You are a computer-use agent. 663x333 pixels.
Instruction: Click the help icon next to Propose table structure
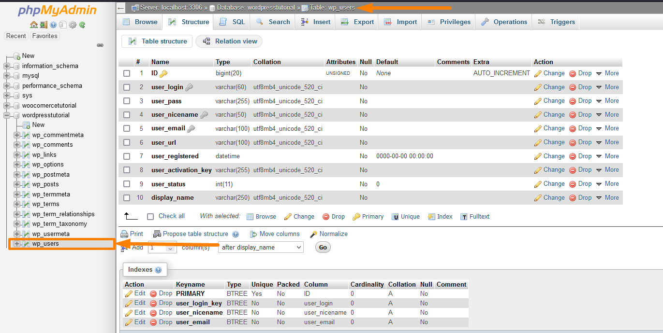236,234
